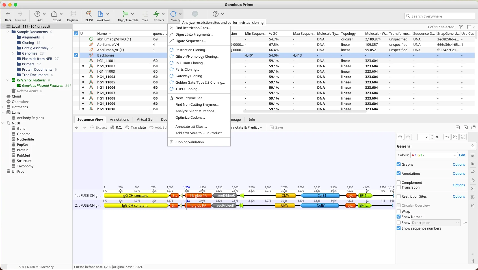Switch to the Annotations tab
The height and width of the screenshot is (270, 478).
119,119
